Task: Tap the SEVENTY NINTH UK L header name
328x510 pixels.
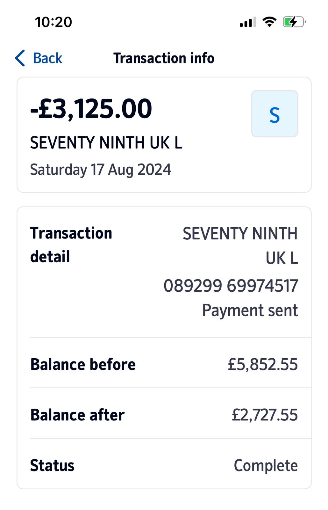Action: (x=106, y=142)
